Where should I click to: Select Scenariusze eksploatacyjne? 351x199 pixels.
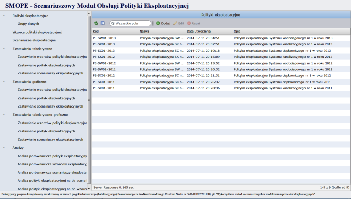tap(34, 40)
